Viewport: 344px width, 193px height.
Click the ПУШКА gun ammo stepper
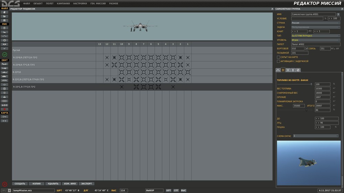point(323,127)
